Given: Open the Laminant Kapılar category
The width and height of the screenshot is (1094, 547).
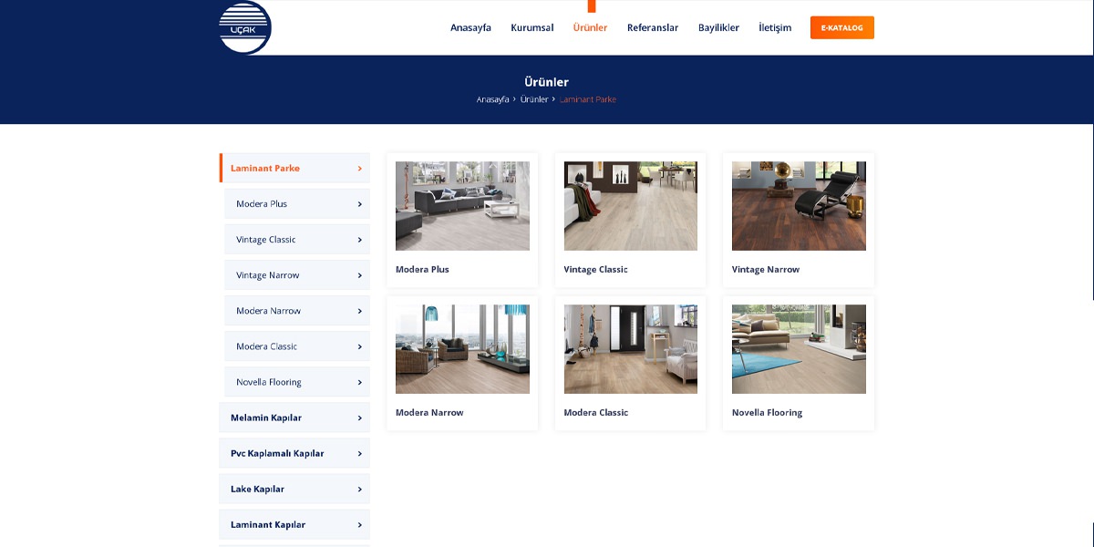Looking at the screenshot, I should (x=294, y=523).
